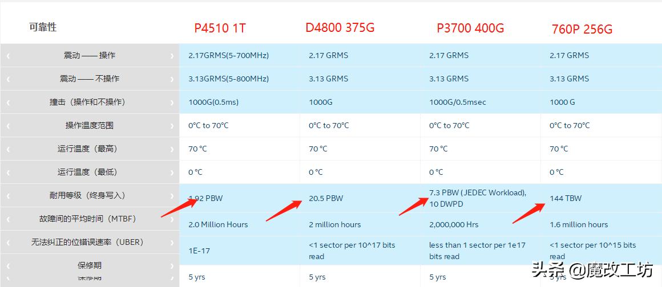
Task: Click left chevron on 操作温度范围 row
Action: (x=8, y=126)
